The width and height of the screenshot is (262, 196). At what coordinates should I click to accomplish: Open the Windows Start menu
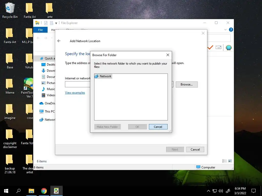[6, 191]
